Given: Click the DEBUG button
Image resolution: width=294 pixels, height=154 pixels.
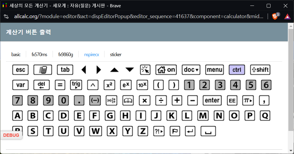Looking at the screenshot, I should pyautogui.click(x=11, y=135).
